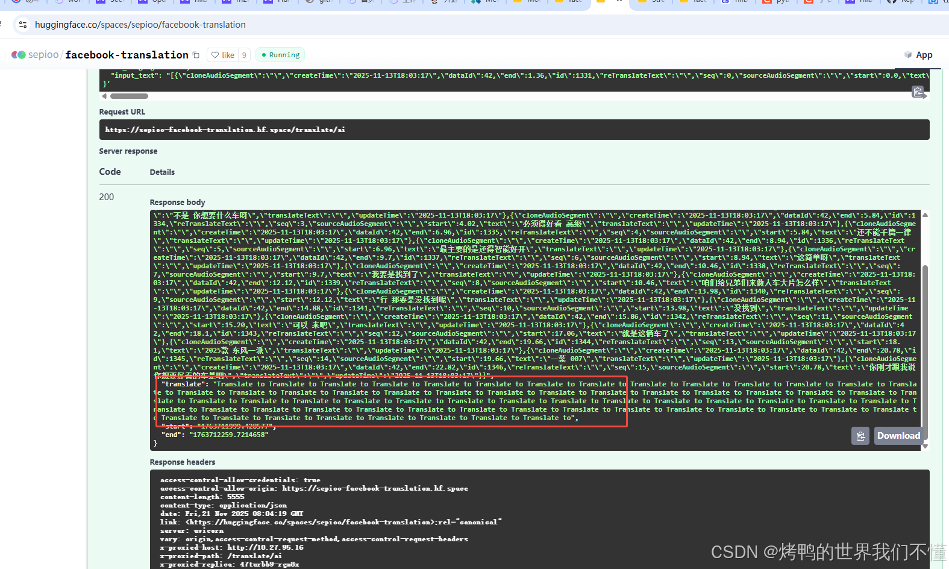Click the Running status badge
This screenshot has width=949, height=569.
click(x=280, y=55)
